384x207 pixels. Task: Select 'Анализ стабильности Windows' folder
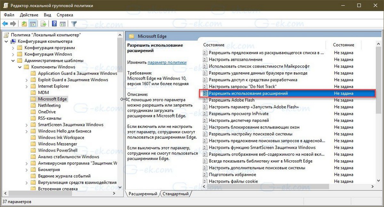click(x=68, y=157)
